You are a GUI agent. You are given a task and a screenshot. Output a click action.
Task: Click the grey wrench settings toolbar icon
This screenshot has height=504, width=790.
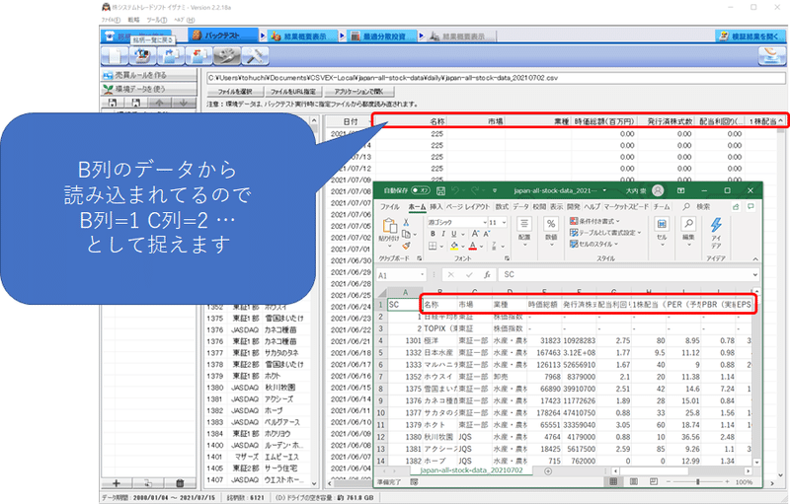click(x=227, y=55)
